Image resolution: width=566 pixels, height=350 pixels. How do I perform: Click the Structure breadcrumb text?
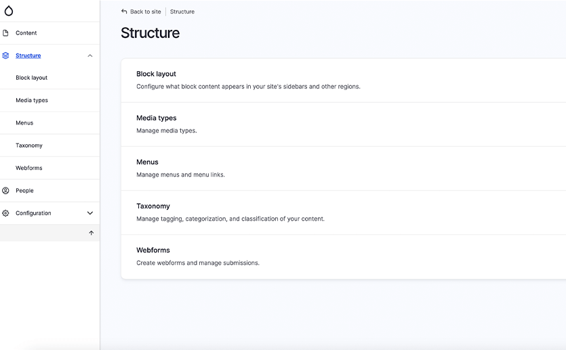(182, 12)
